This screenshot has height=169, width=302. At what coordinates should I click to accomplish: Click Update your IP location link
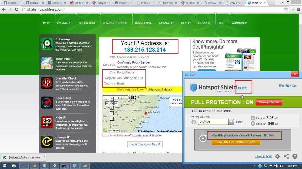[147, 135]
